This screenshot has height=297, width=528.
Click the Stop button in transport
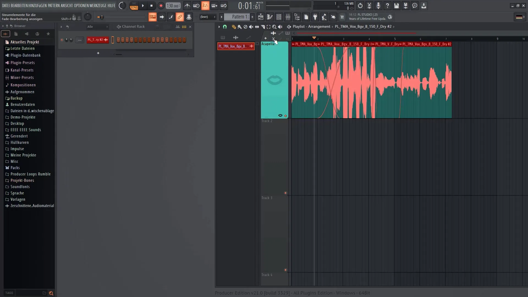point(151,5)
